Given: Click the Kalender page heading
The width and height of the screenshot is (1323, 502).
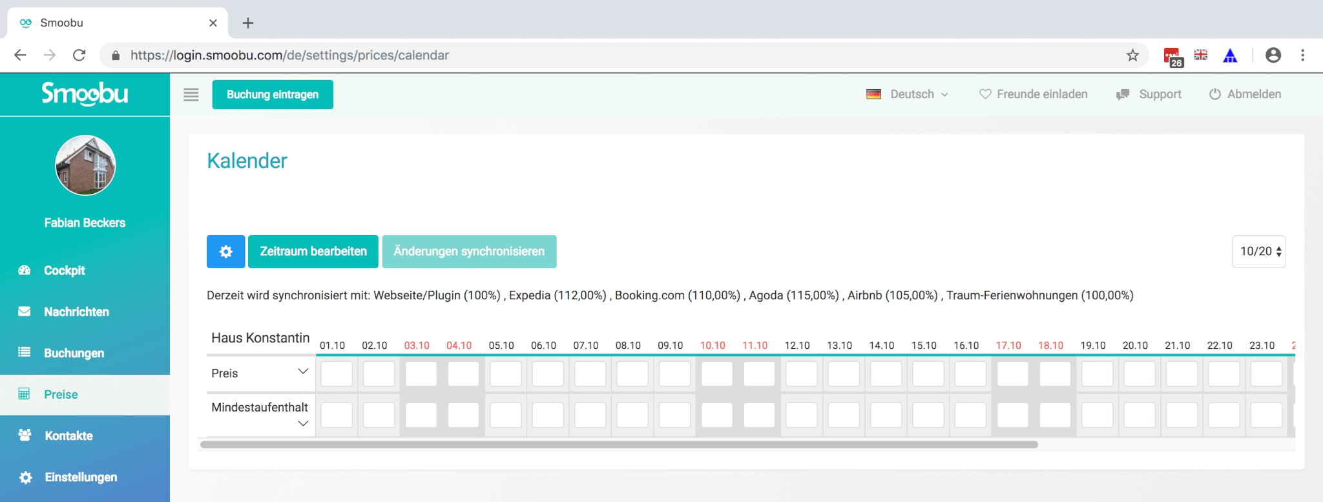Looking at the screenshot, I should click(x=247, y=161).
